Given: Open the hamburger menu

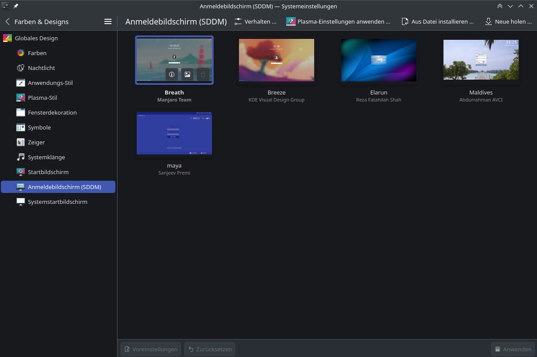Looking at the screenshot, I should click(108, 21).
